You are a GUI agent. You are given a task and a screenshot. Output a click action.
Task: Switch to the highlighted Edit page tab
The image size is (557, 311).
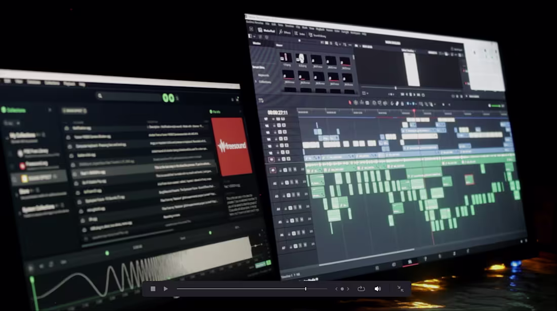410,262
